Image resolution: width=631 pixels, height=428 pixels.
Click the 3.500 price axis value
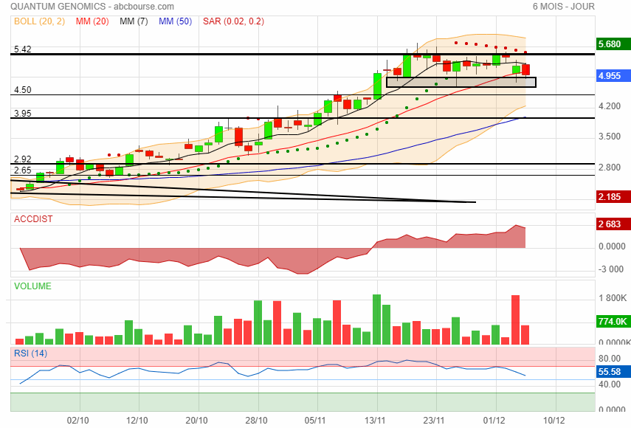(610, 137)
